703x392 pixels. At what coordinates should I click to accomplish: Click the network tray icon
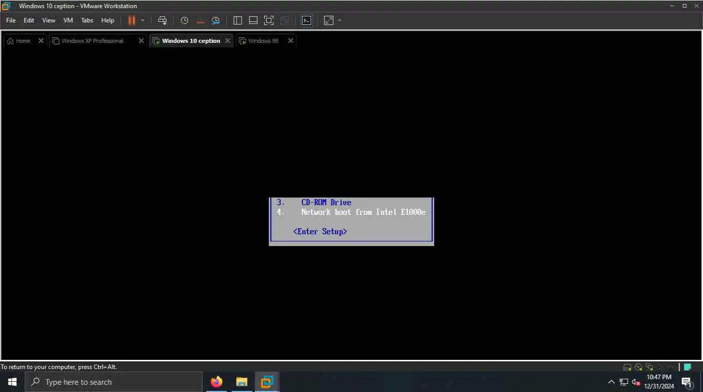[x=624, y=382]
